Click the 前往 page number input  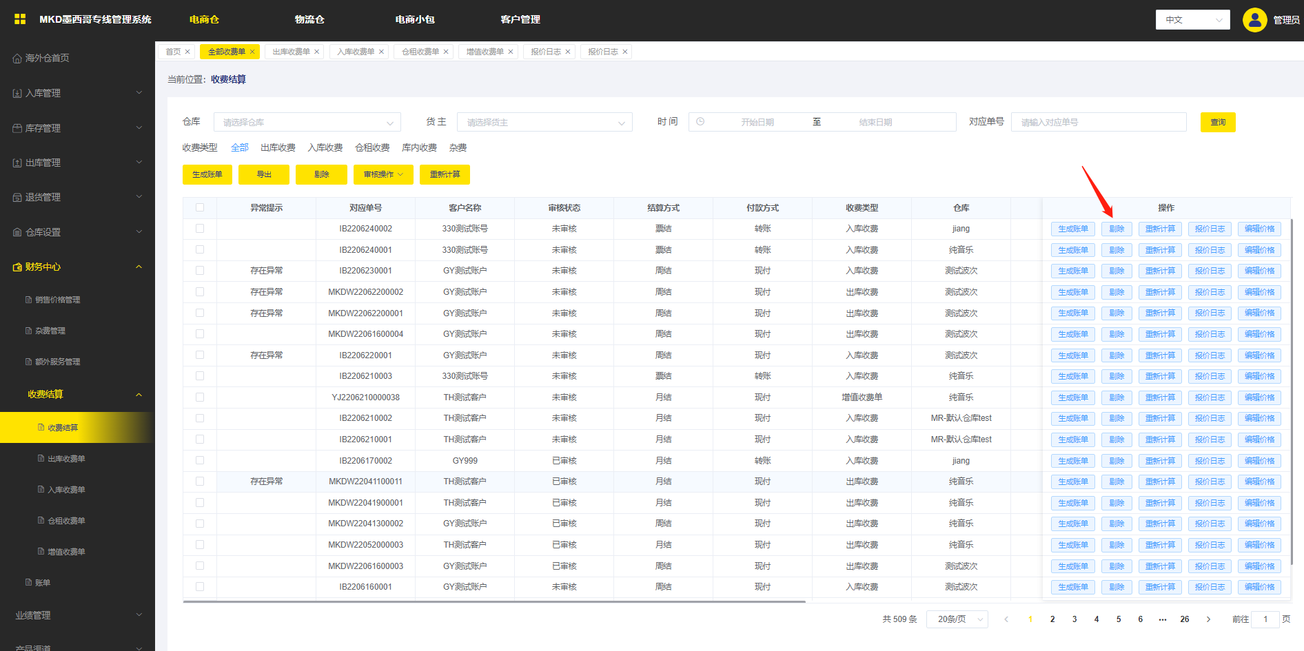(1265, 619)
